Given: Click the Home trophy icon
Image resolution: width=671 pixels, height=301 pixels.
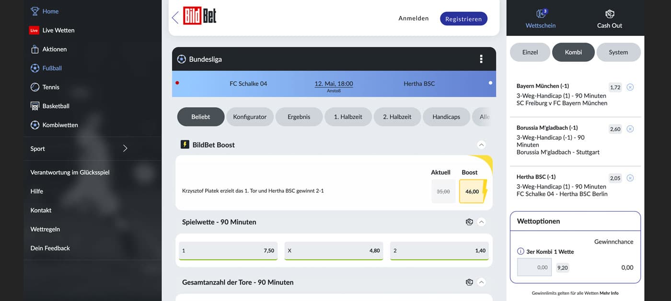Looking at the screenshot, I should pos(35,11).
